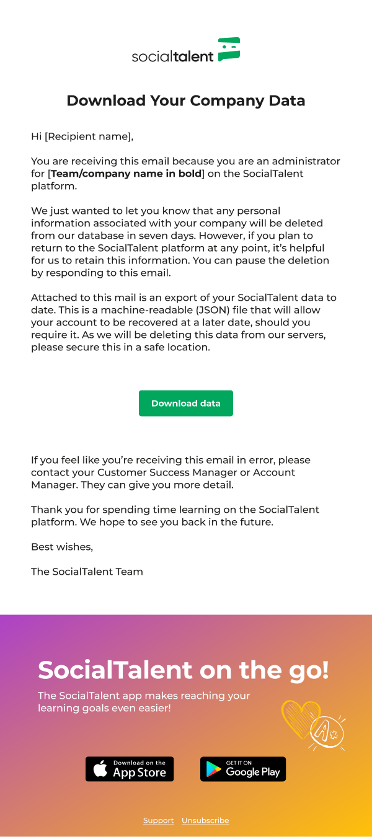This screenshot has width=372, height=837.
Task: Click the green SocialTalent face logo icon
Action: pos(229,49)
